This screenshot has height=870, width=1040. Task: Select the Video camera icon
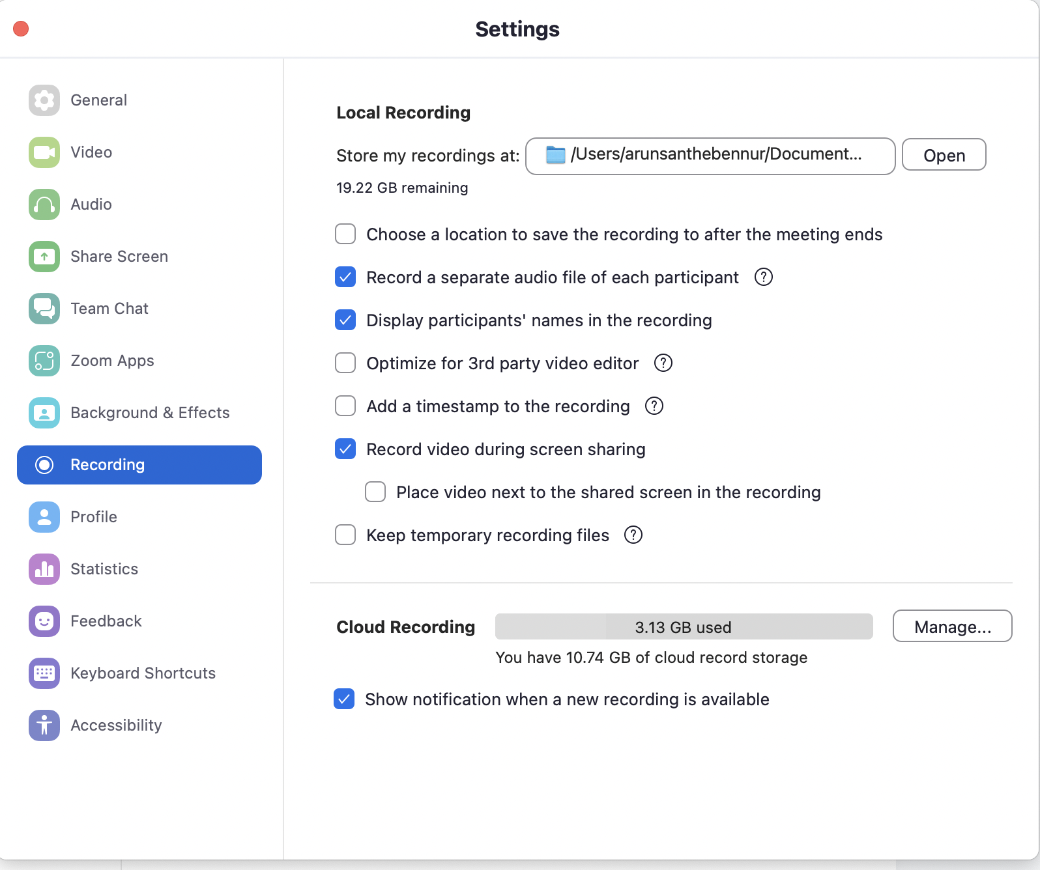click(x=44, y=152)
